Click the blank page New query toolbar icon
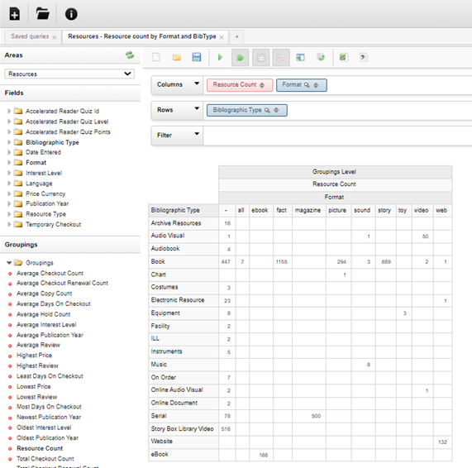 pyautogui.click(x=156, y=57)
